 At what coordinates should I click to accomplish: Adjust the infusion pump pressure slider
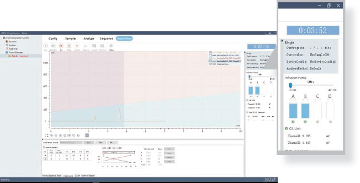coord(290,85)
